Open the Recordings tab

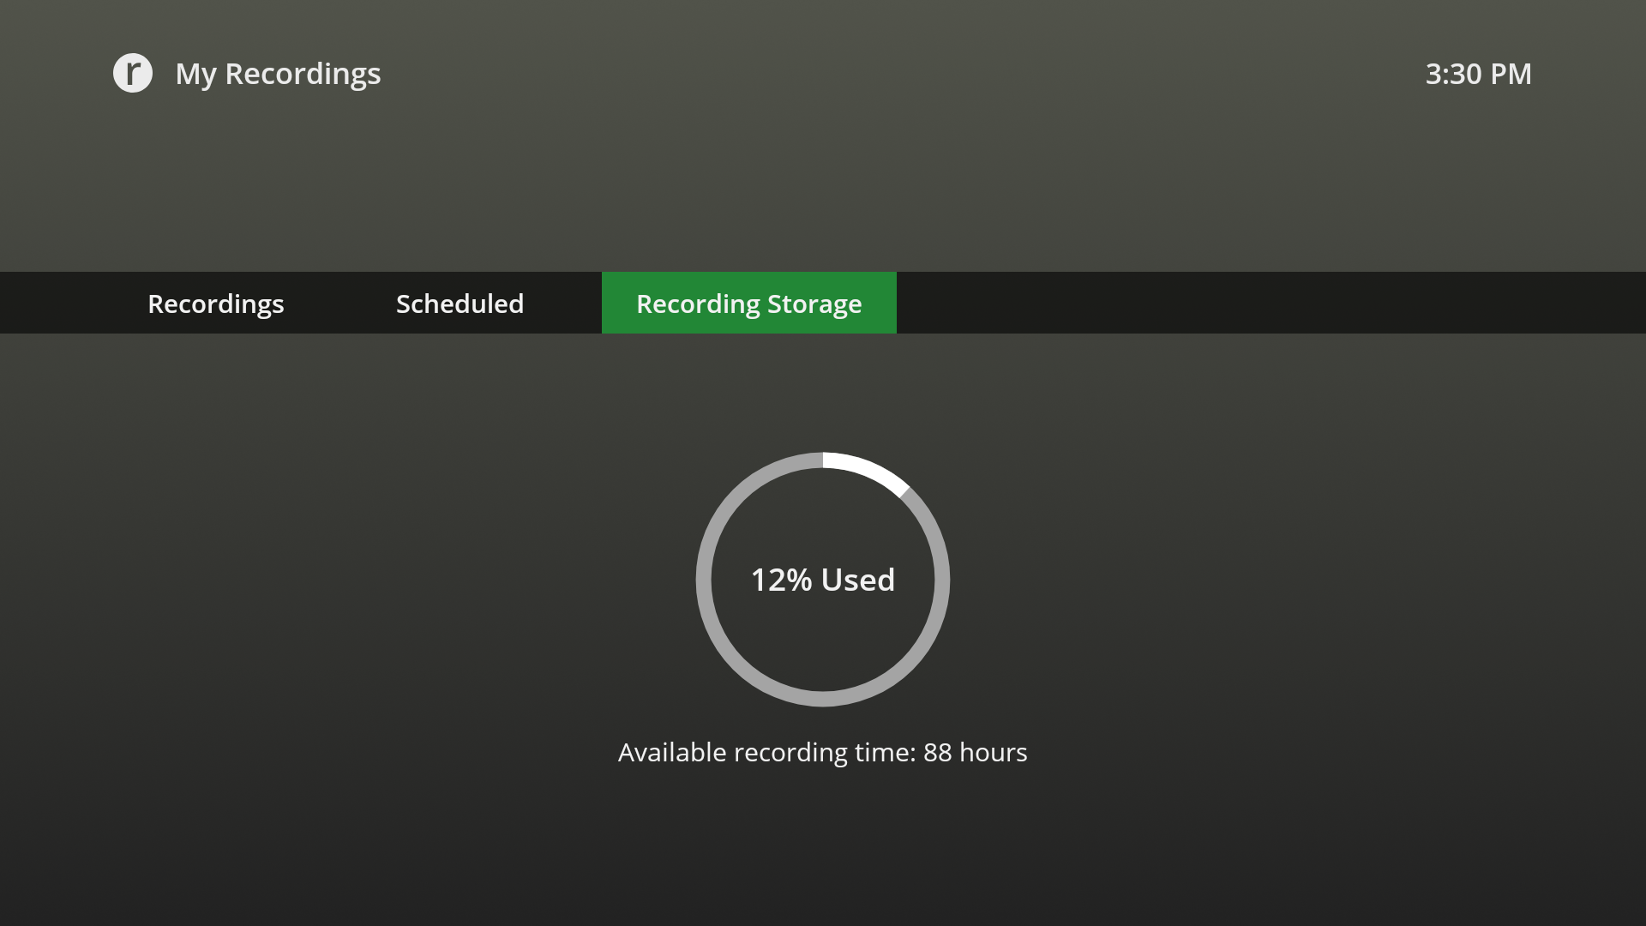(216, 304)
